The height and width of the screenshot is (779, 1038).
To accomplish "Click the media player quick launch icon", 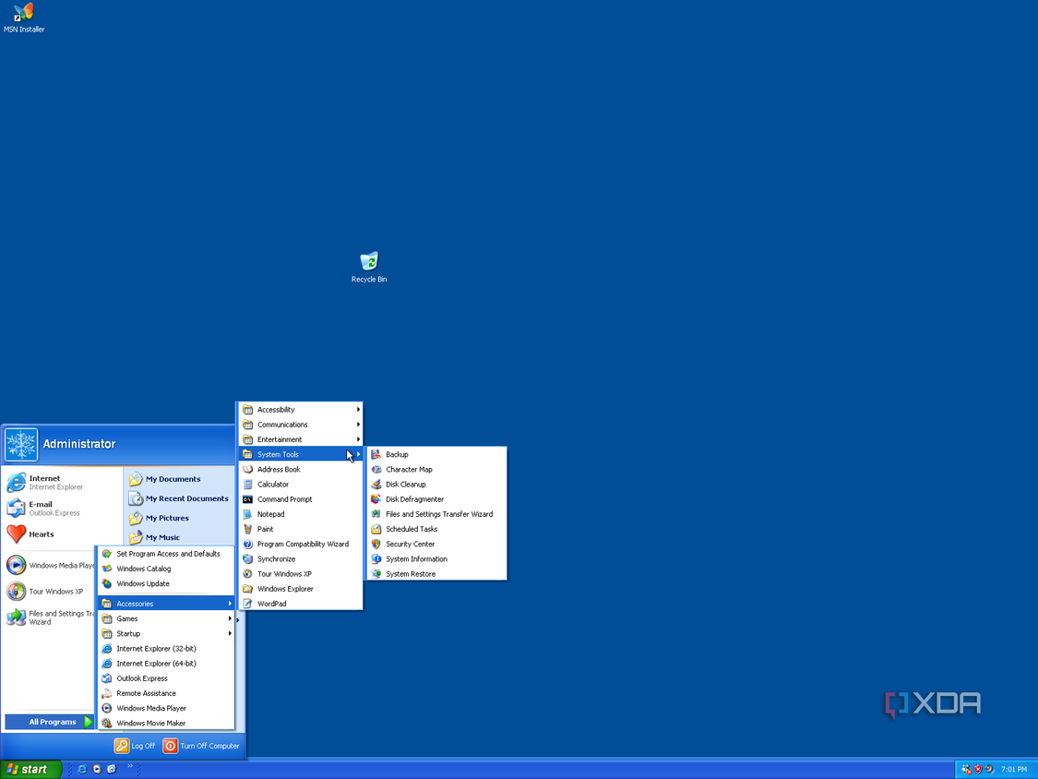I will click(x=97, y=769).
